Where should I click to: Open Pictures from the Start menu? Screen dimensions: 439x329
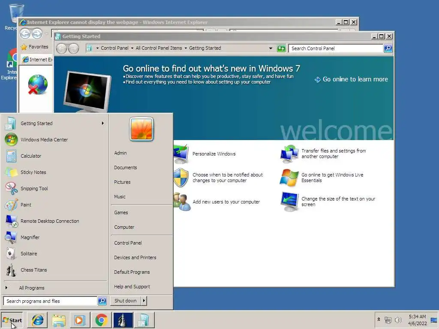pyautogui.click(x=122, y=182)
